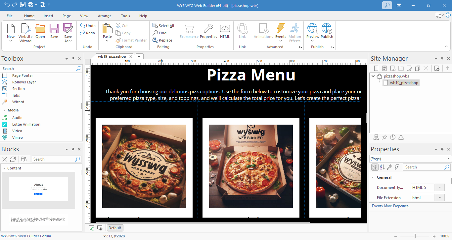
Task: Click the refresh icon in Blocks panel
Action: pos(13,159)
